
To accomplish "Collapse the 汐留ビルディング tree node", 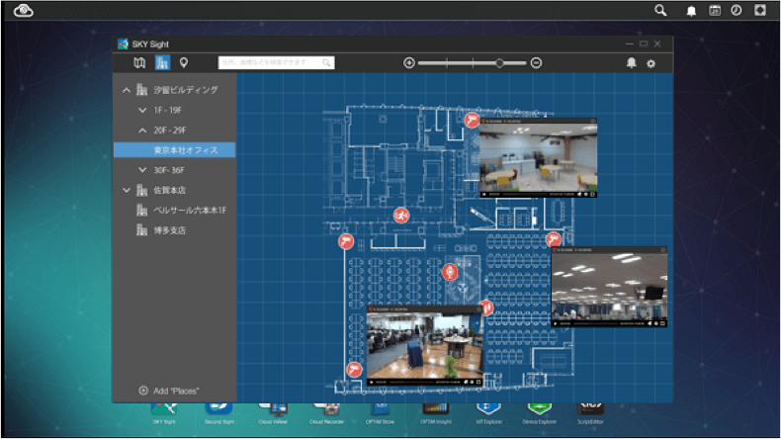I will [x=127, y=90].
